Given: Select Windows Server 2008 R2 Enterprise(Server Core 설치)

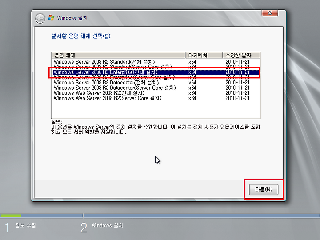Looking at the screenshot, I should (x=156, y=77).
